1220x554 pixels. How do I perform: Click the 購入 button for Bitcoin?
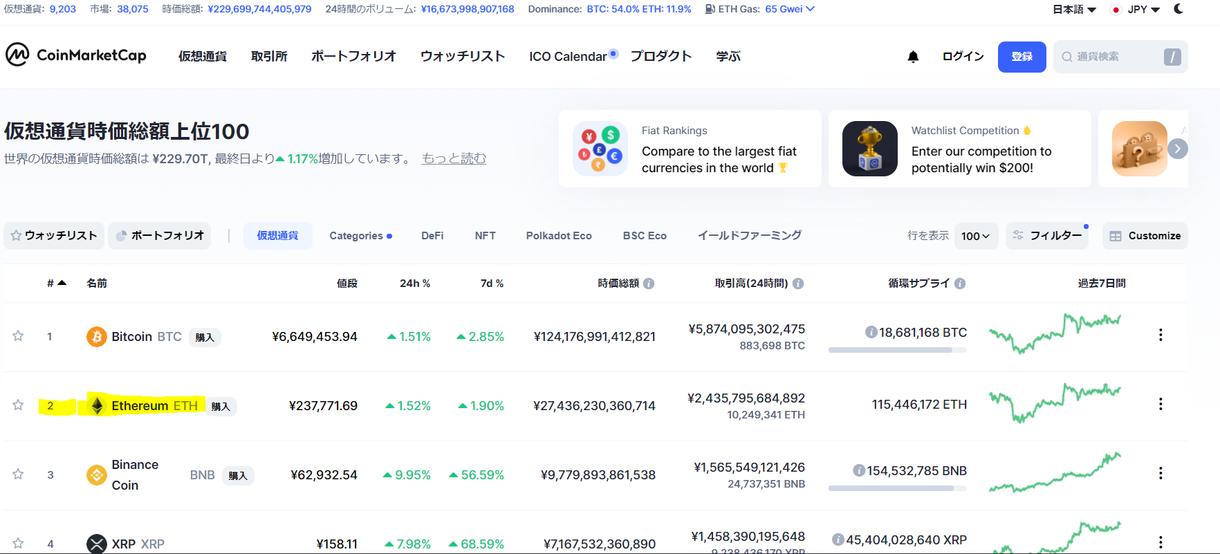point(205,338)
